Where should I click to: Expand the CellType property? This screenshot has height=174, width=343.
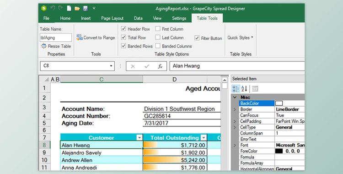pos(235,127)
